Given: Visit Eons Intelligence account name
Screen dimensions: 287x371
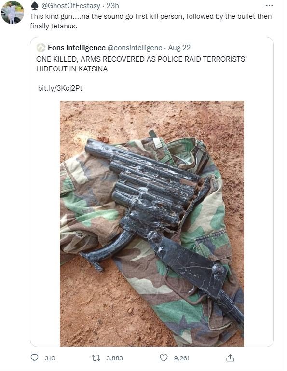Looking at the screenshot, I should pos(76,48).
